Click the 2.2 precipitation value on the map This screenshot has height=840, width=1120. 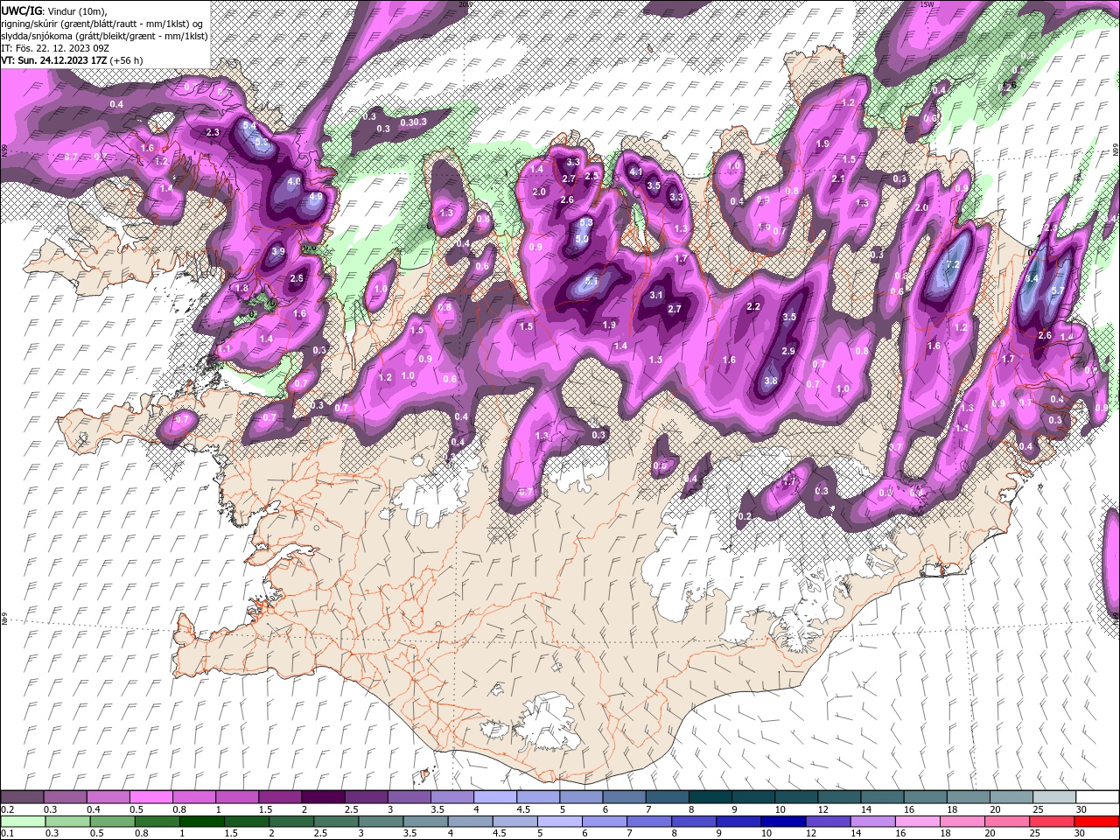coord(754,306)
